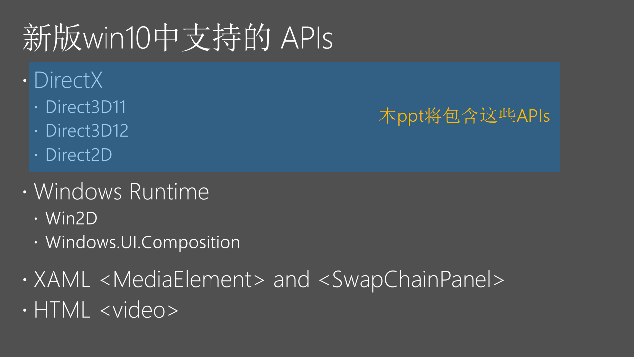Click the Windows Runtime heading
This screenshot has height=357, width=634.
click(121, 192)
